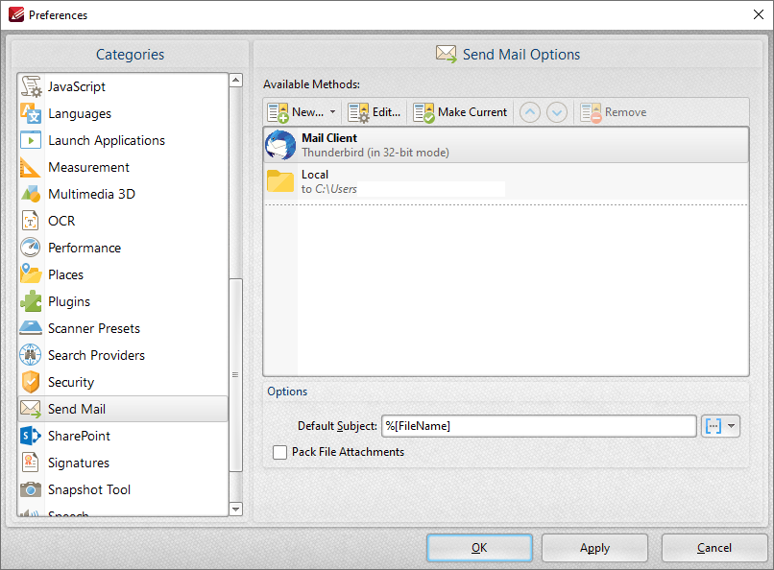Select the Measurement category

[x=123, y=167]
